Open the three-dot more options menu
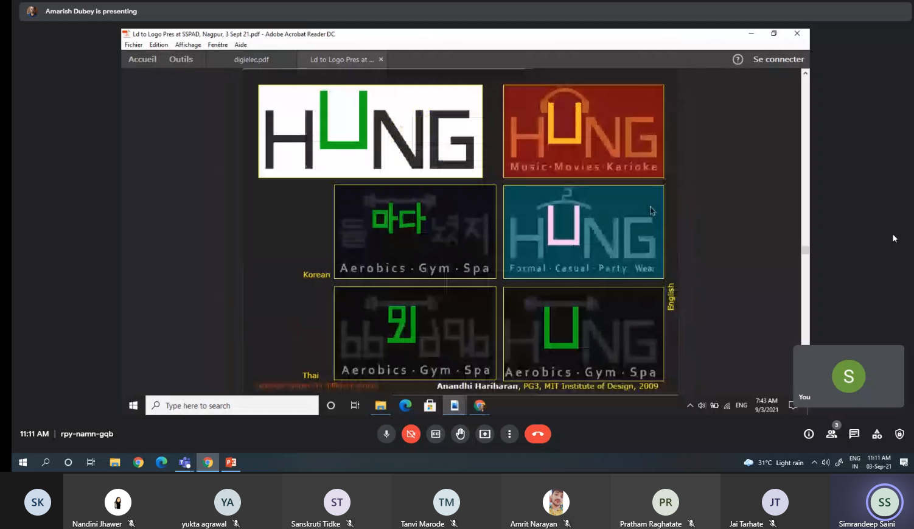The width and height of the screenshot is (914, 529). click(509, 434)
